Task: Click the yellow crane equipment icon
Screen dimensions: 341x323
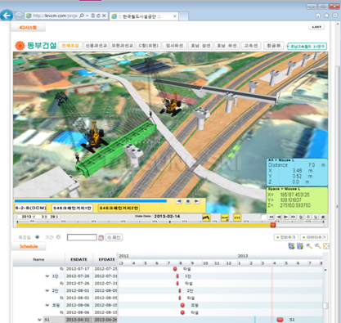Action: [206, 218]
